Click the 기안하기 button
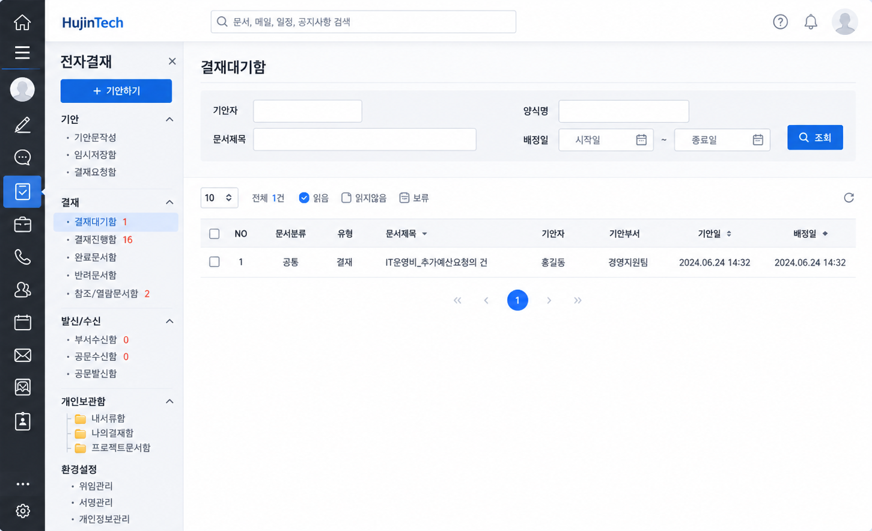 point(116,91)
